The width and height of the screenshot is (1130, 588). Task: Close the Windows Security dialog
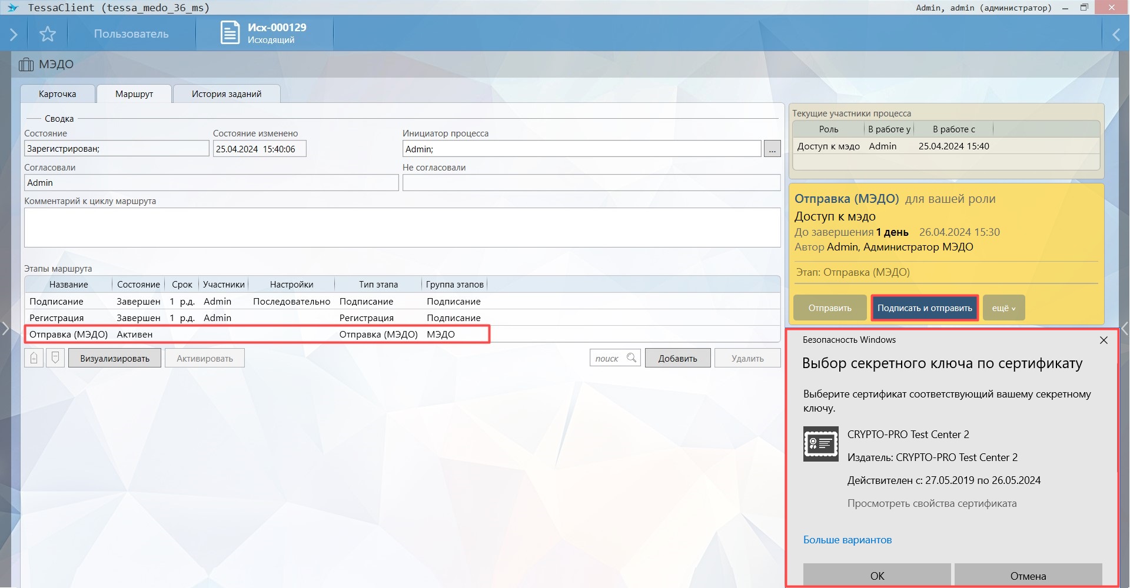point(1104,340)
